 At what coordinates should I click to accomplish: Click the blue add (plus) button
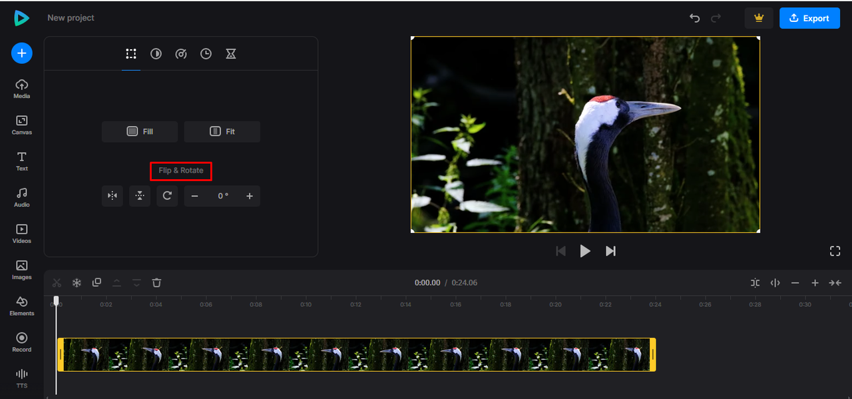click(22, 53)
